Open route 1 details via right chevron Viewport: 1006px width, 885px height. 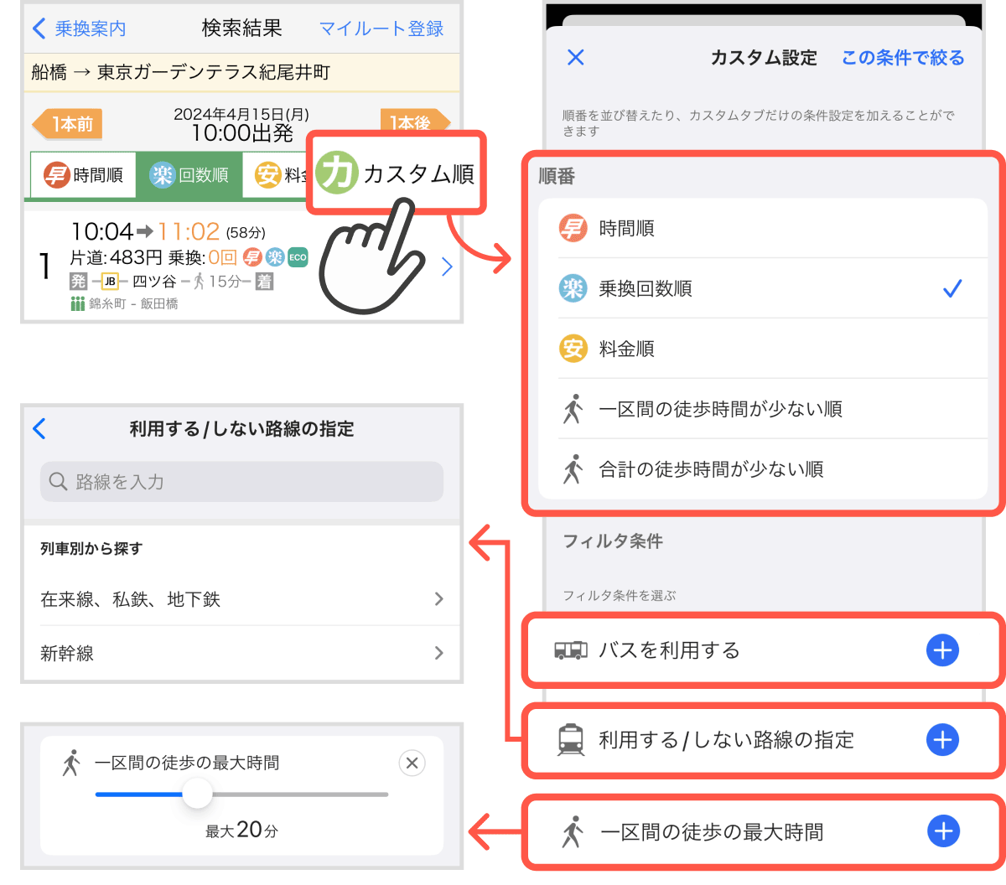[447, 267]
